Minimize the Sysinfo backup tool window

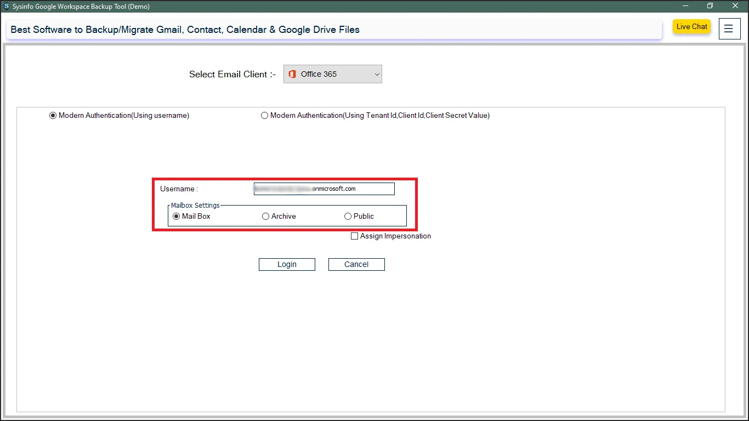(x=685, y=6)
